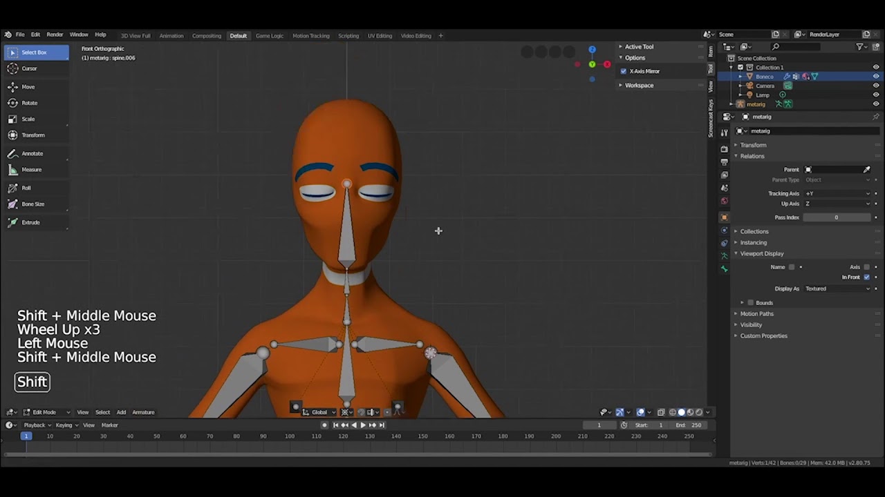Click Boneco's wrench modifier icon
This screenshot has width=885, height=497.
point(787,77)
